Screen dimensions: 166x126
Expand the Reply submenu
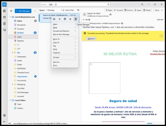click(65, 28)
